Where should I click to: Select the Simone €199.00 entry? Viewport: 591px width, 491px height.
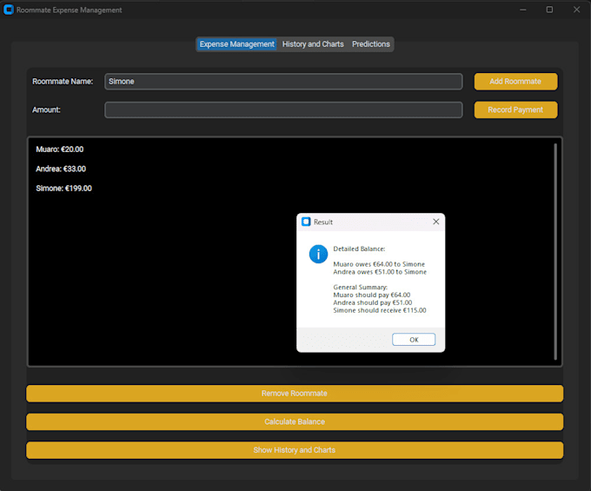[x=63, y=188]
